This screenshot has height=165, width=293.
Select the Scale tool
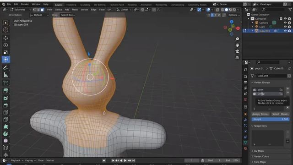(5, 52)
